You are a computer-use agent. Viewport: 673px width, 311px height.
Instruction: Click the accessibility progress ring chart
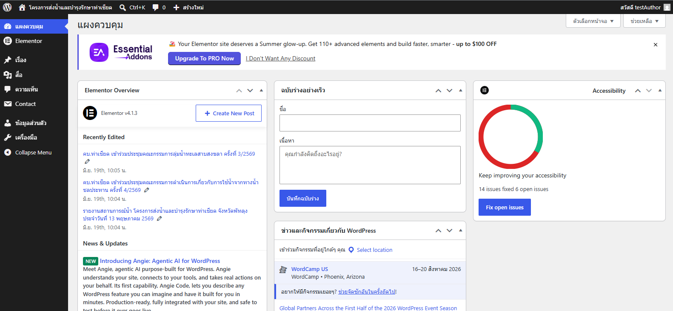pyautogui.click(x=510, y=137)
